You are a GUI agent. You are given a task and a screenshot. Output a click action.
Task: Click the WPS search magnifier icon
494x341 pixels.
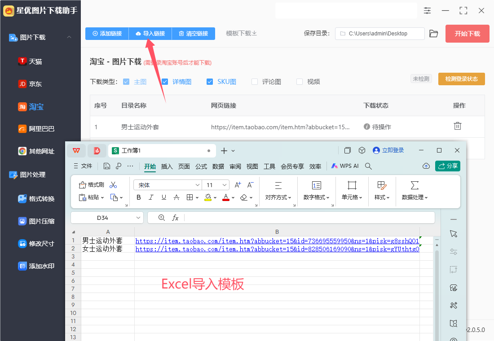(x=368, y=166)
